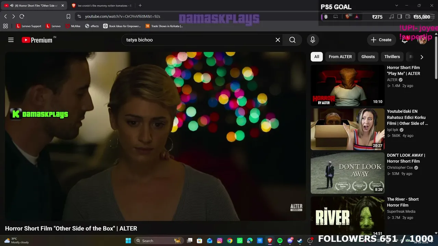
Task: Open Discord from the taskbar
Action: (290, 241)
